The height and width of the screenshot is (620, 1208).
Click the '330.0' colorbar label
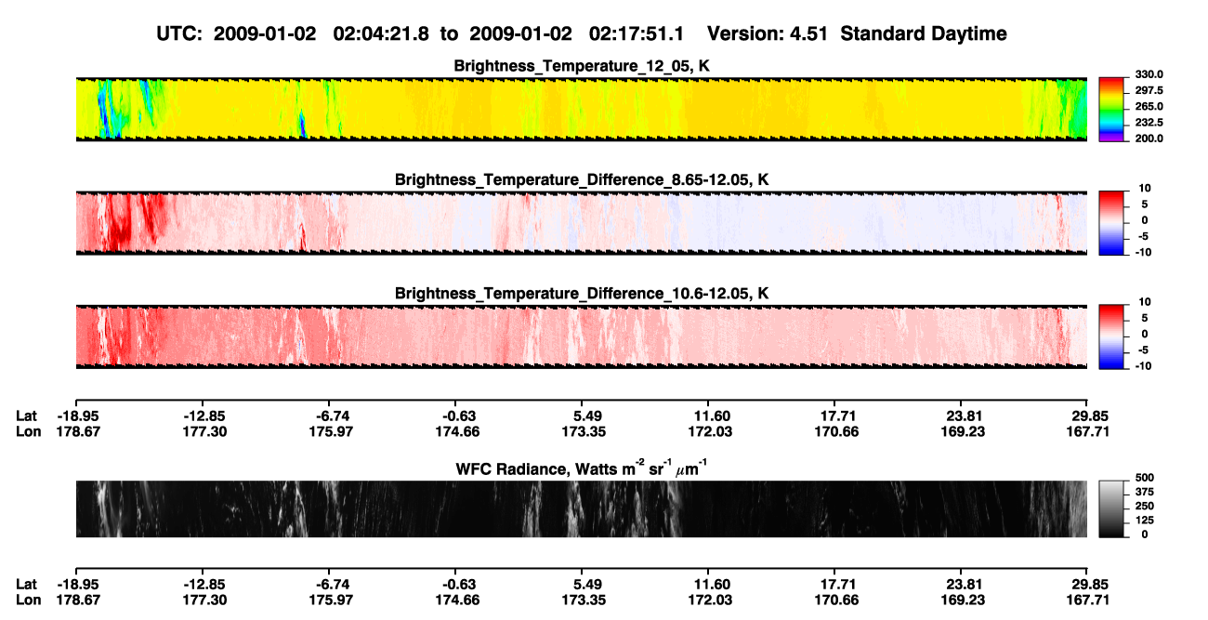(x=1149, y=74)
